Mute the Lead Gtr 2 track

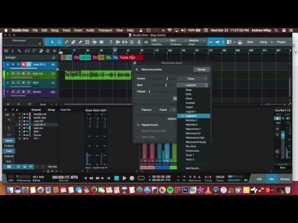[x=13, y=64]
